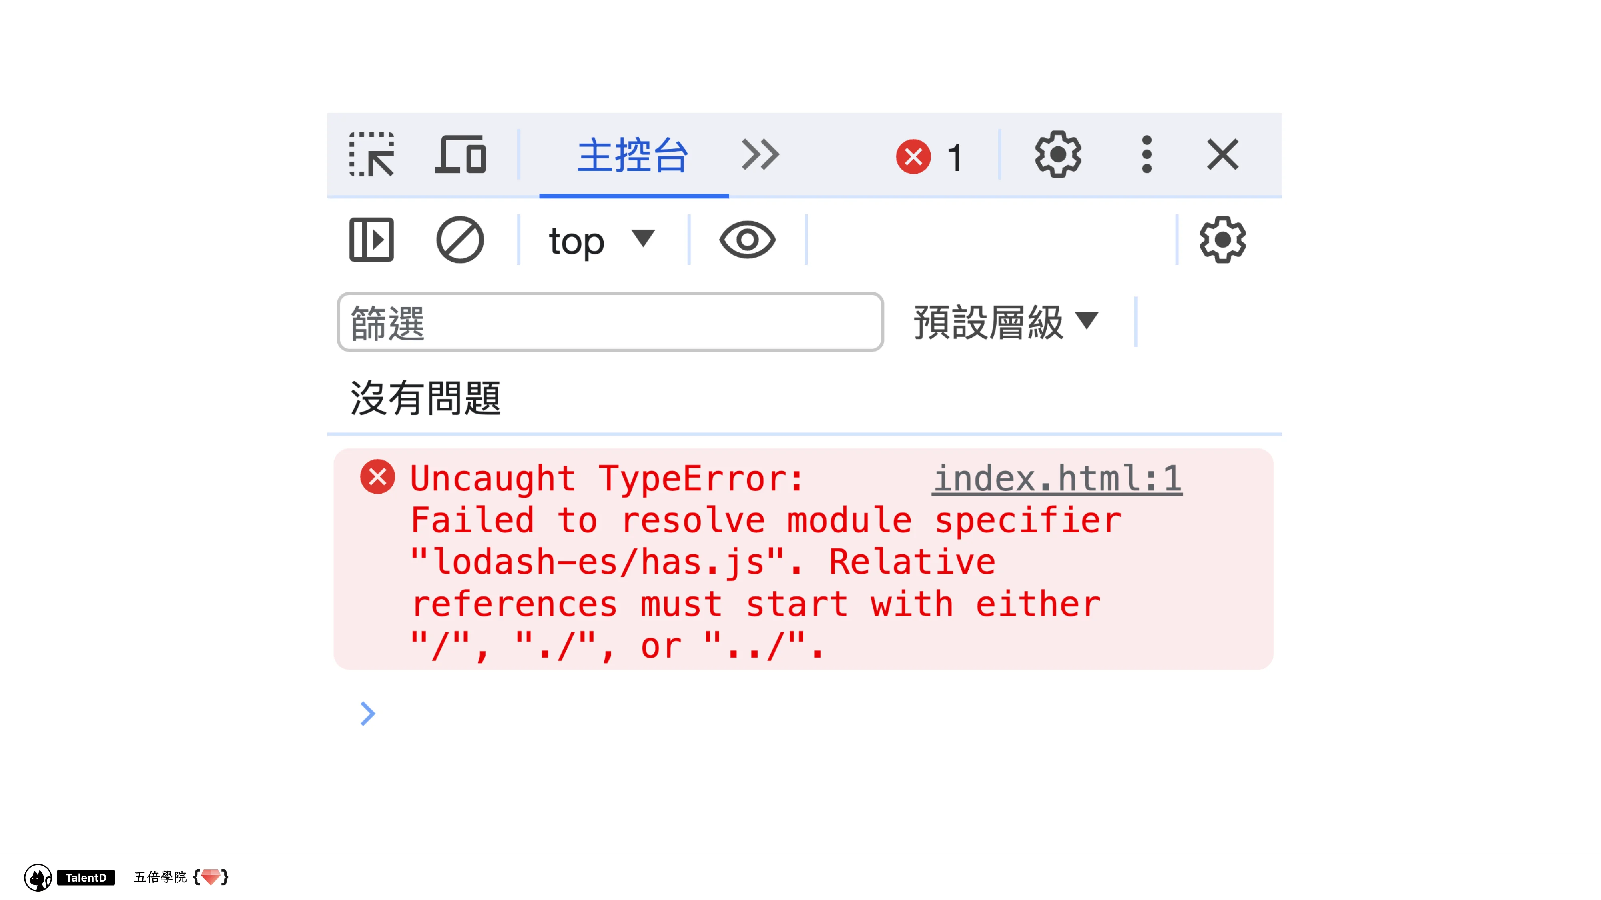This screenshot has height=900, width=1601.
Task: Click the 沒有問題 issues label
Action: pos(425,398)
